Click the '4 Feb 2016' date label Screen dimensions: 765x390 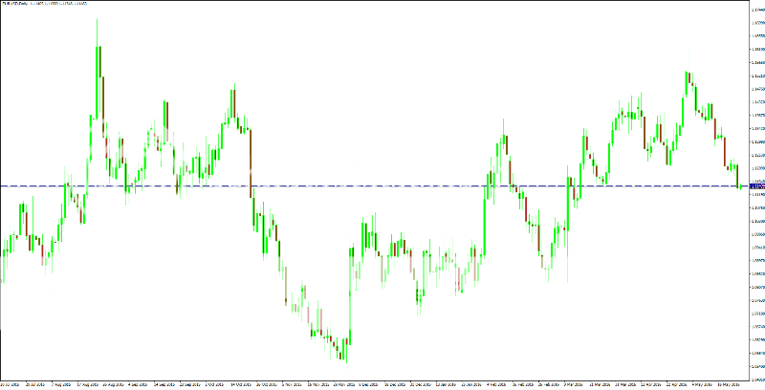coord(496,384)
